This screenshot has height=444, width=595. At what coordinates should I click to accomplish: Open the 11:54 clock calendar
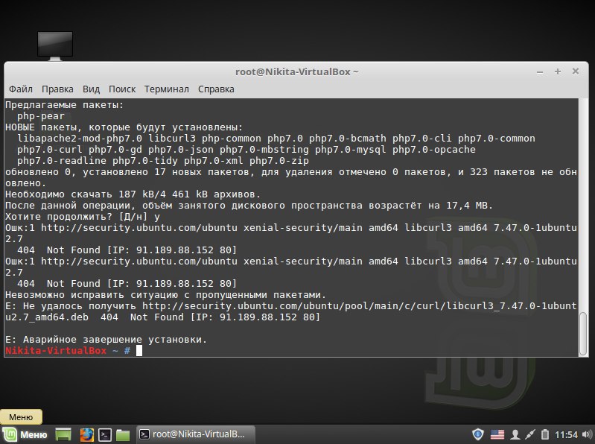(566, 434)
